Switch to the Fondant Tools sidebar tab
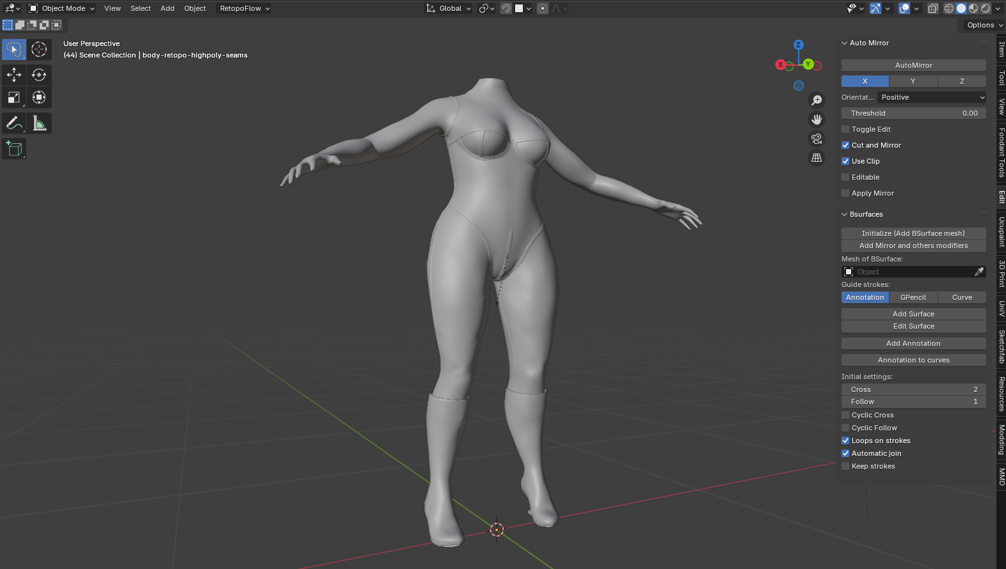 coord(1002,152)
